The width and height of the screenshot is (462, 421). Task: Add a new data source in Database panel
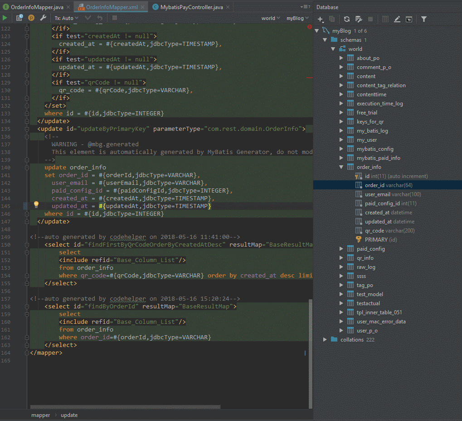coord(320,19)
